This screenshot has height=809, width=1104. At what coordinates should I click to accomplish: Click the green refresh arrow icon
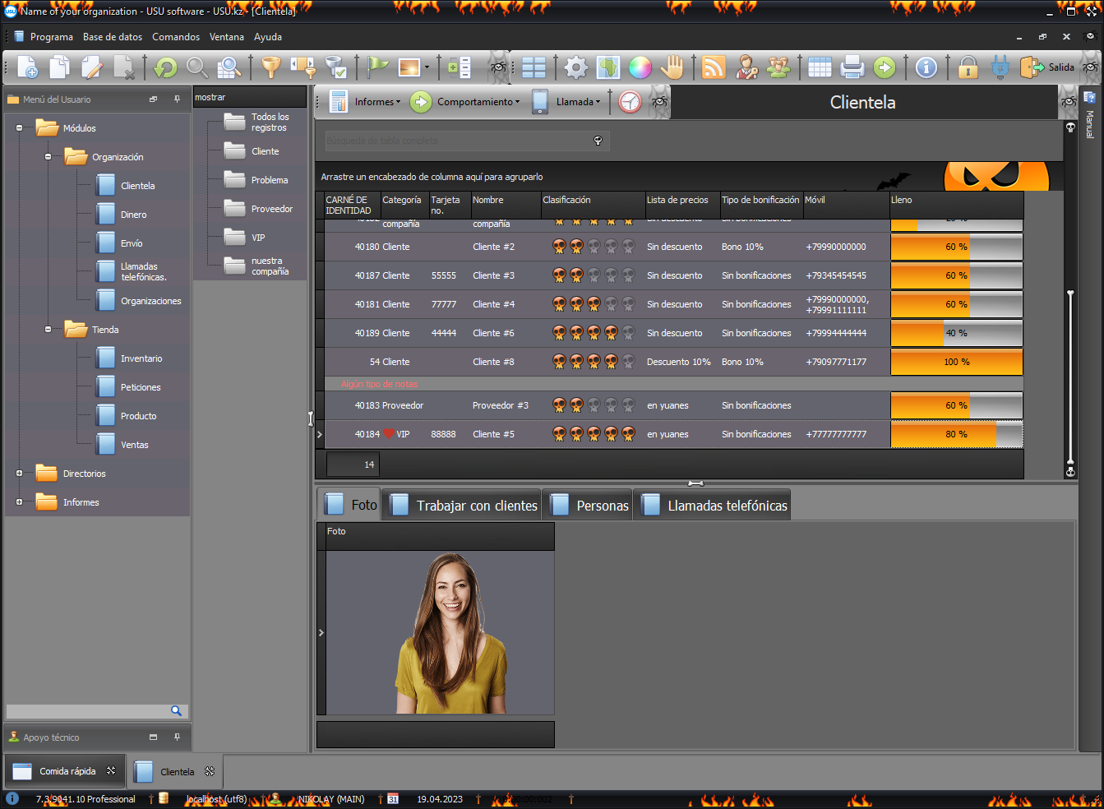click(165, 67)
